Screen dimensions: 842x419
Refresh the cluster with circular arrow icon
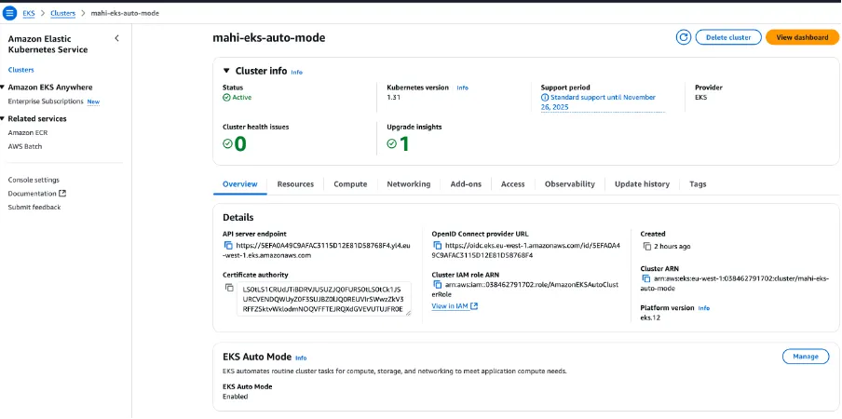click(x=683, y=37)
